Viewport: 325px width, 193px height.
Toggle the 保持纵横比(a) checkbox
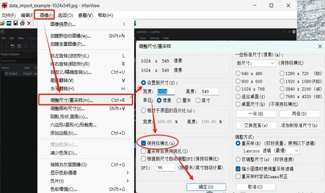click(x=143, y=143)
